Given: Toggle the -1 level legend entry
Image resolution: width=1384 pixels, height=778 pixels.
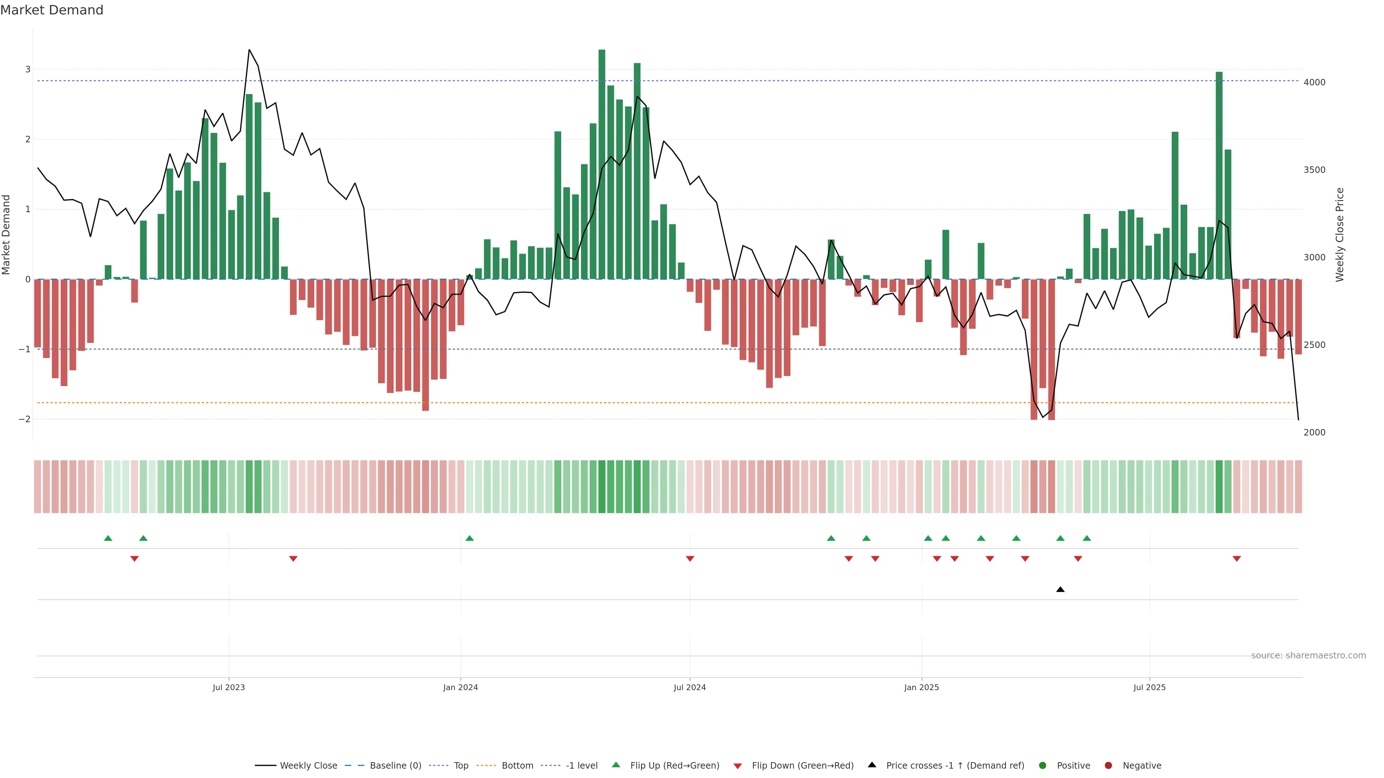Looking at the screenshot, I should coord(581,766).
